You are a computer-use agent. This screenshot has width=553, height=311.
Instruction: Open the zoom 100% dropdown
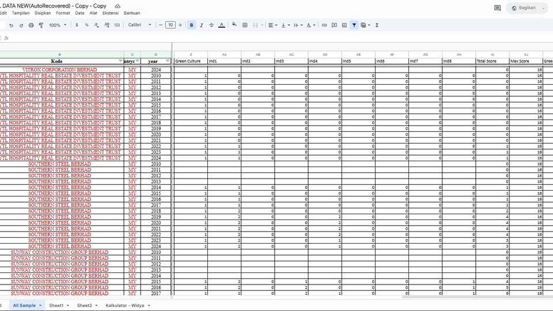pyautogui.click(x=58, y=25)
